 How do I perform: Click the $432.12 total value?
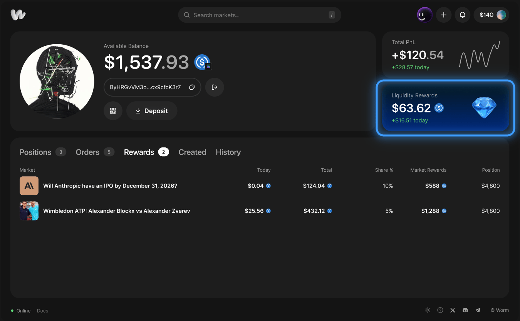(x=314, y=211)
